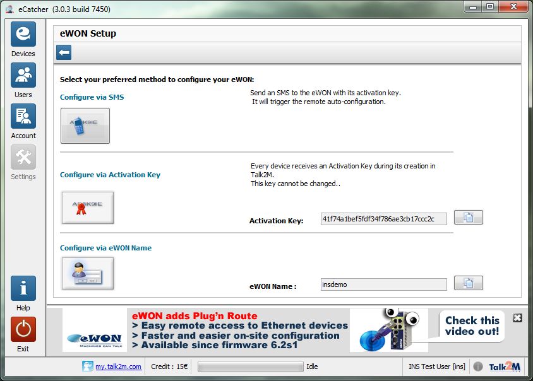Click 'eWON adds Plug'n Route' banner headline

(195, 316)
